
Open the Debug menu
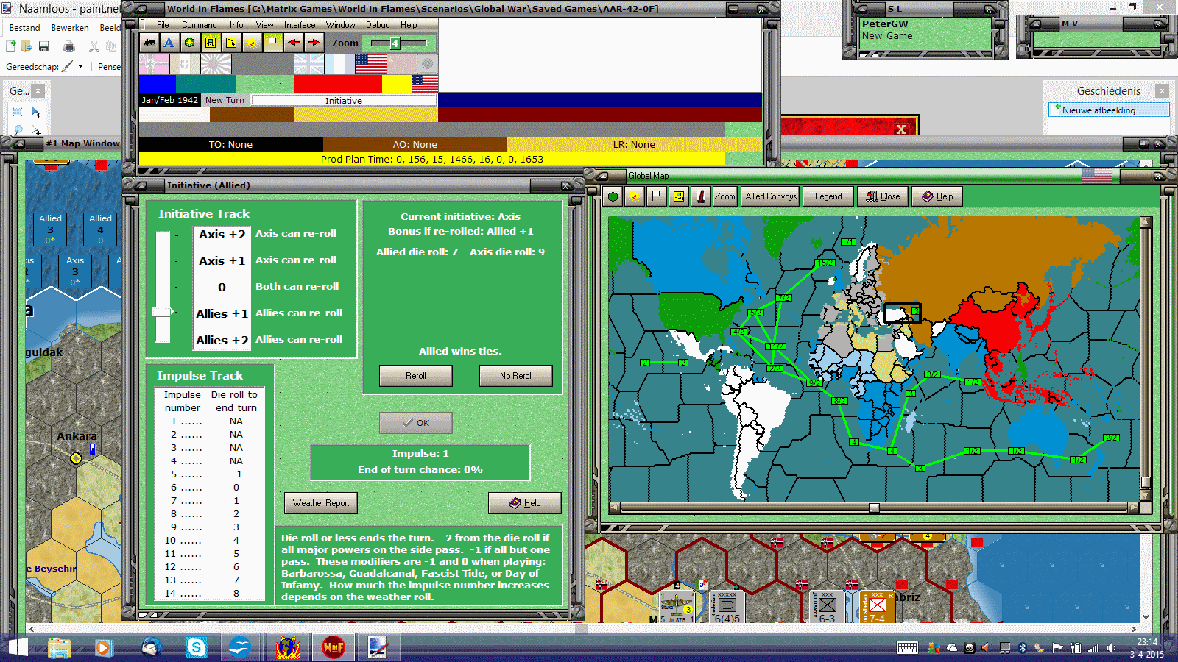pyautogui.click(x=378, y=25)
